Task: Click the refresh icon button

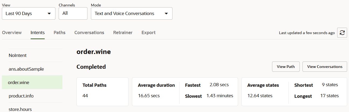Action: click(342, 33)
